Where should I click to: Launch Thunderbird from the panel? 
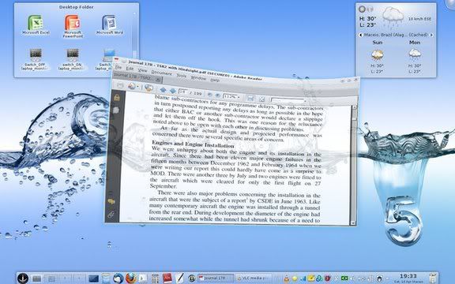[118, 278]
